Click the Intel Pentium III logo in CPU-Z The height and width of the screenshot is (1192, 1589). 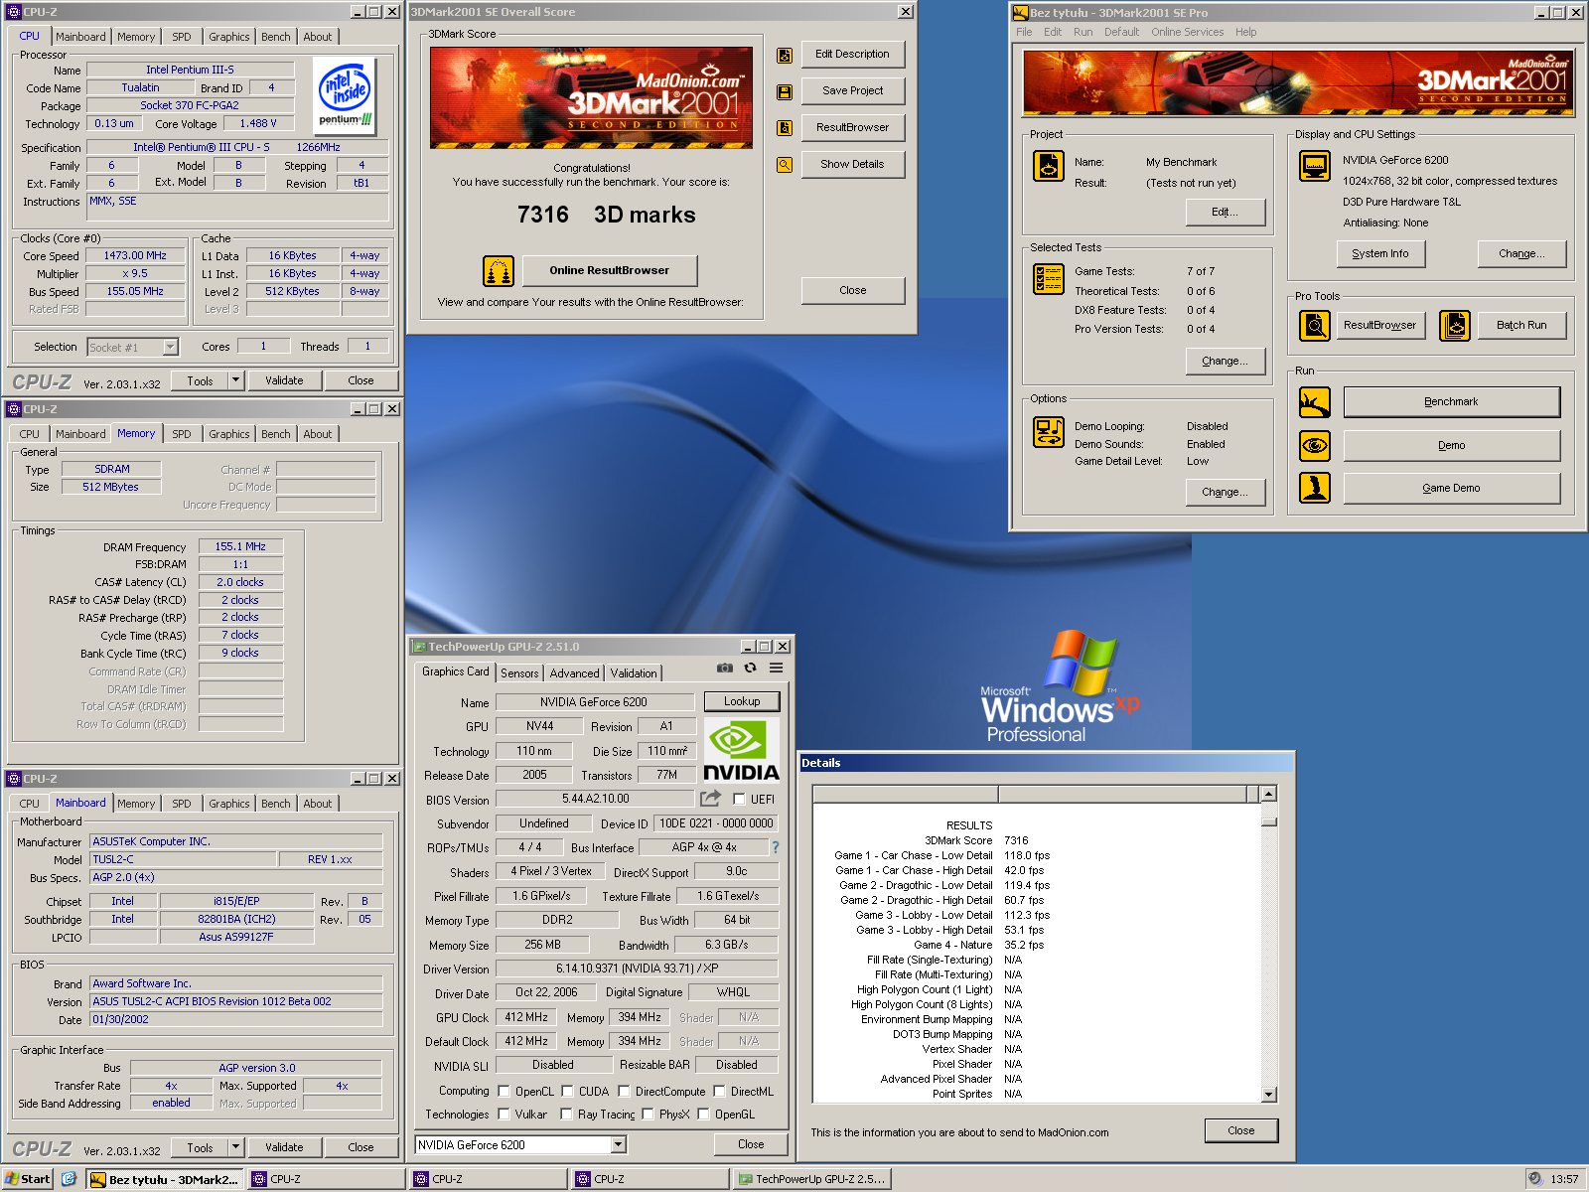pyautogui.click(x=346, y=95)
